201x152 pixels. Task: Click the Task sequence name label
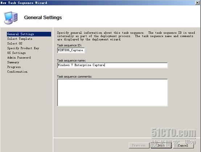(x=71, y=61)
